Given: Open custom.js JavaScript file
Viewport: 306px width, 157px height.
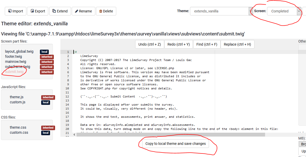Looking at the screenshot, I should tap(17, 102).
